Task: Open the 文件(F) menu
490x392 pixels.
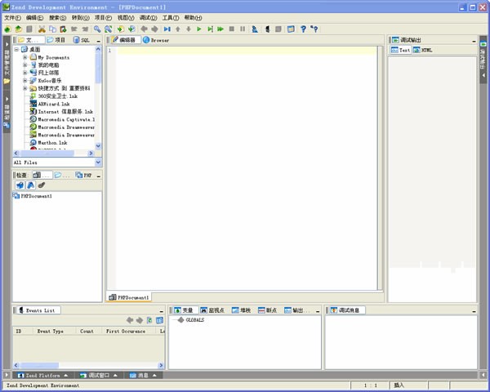Action: click(12, 18)
